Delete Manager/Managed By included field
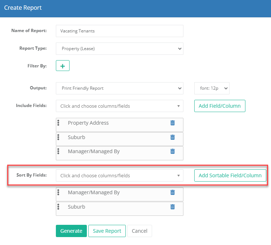The height and width of the screenshot is (245, 271). point(172,151)
